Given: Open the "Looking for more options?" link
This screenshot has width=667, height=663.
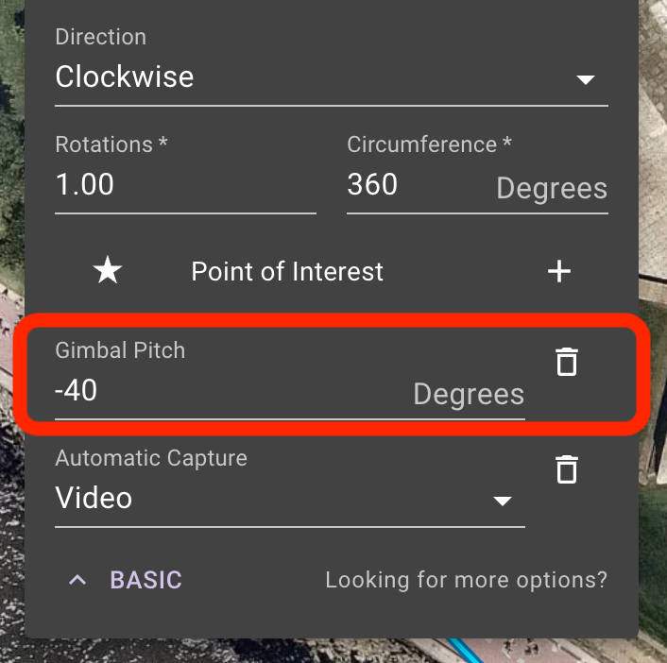Looking at the screenshot, I should tap(466, 580).
